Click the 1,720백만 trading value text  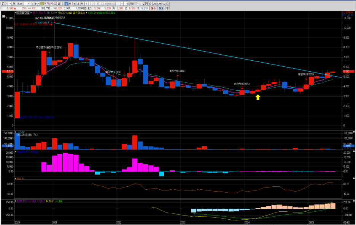tap(81, 8)
